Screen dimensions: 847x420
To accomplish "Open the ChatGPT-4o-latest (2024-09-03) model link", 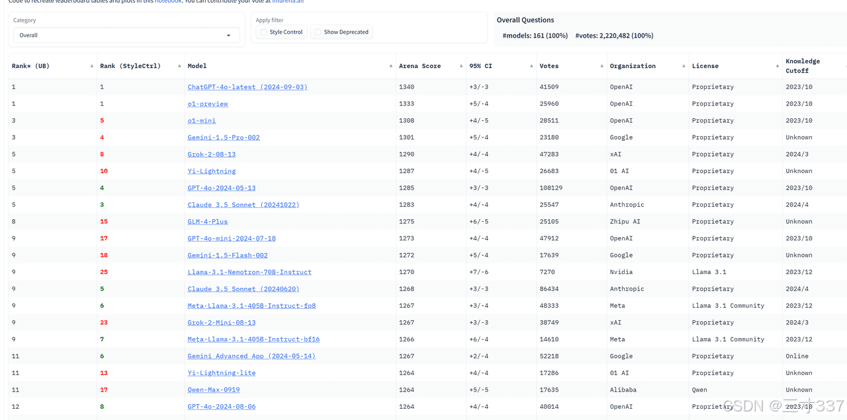I will 247,87.
